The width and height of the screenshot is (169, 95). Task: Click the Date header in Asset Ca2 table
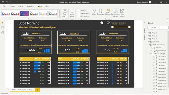pos(65,59)
